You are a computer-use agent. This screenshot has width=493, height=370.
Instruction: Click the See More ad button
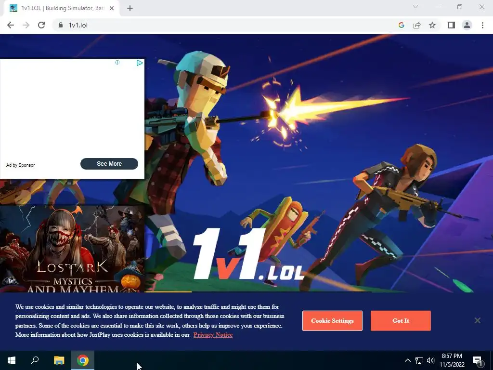109,164
